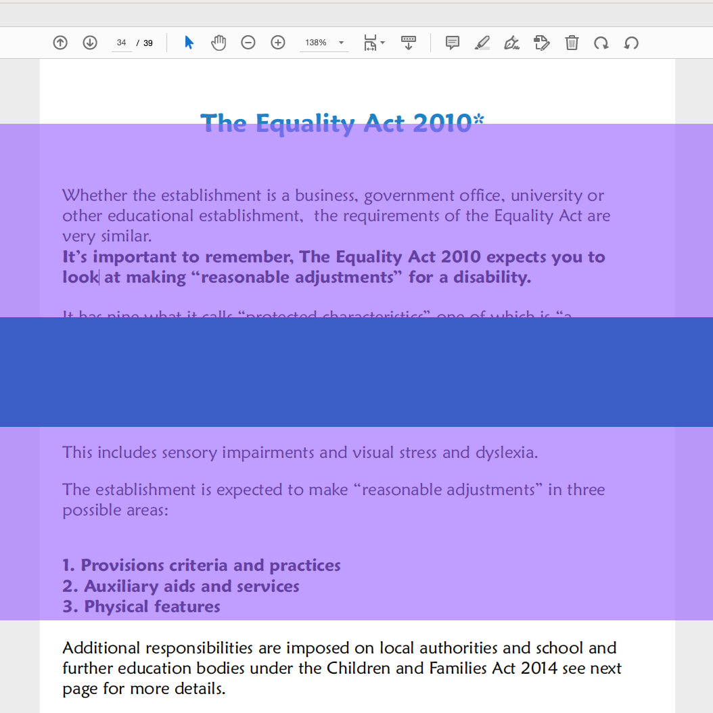Click the Equality Act 2010 heading

tap(342, 123)
